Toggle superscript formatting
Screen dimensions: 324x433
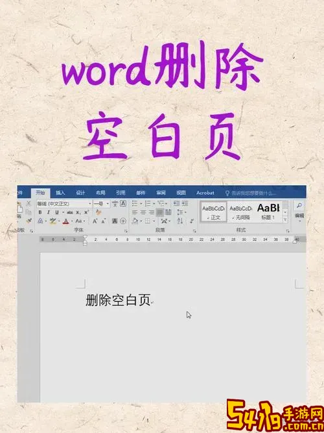tap(86, 212)
